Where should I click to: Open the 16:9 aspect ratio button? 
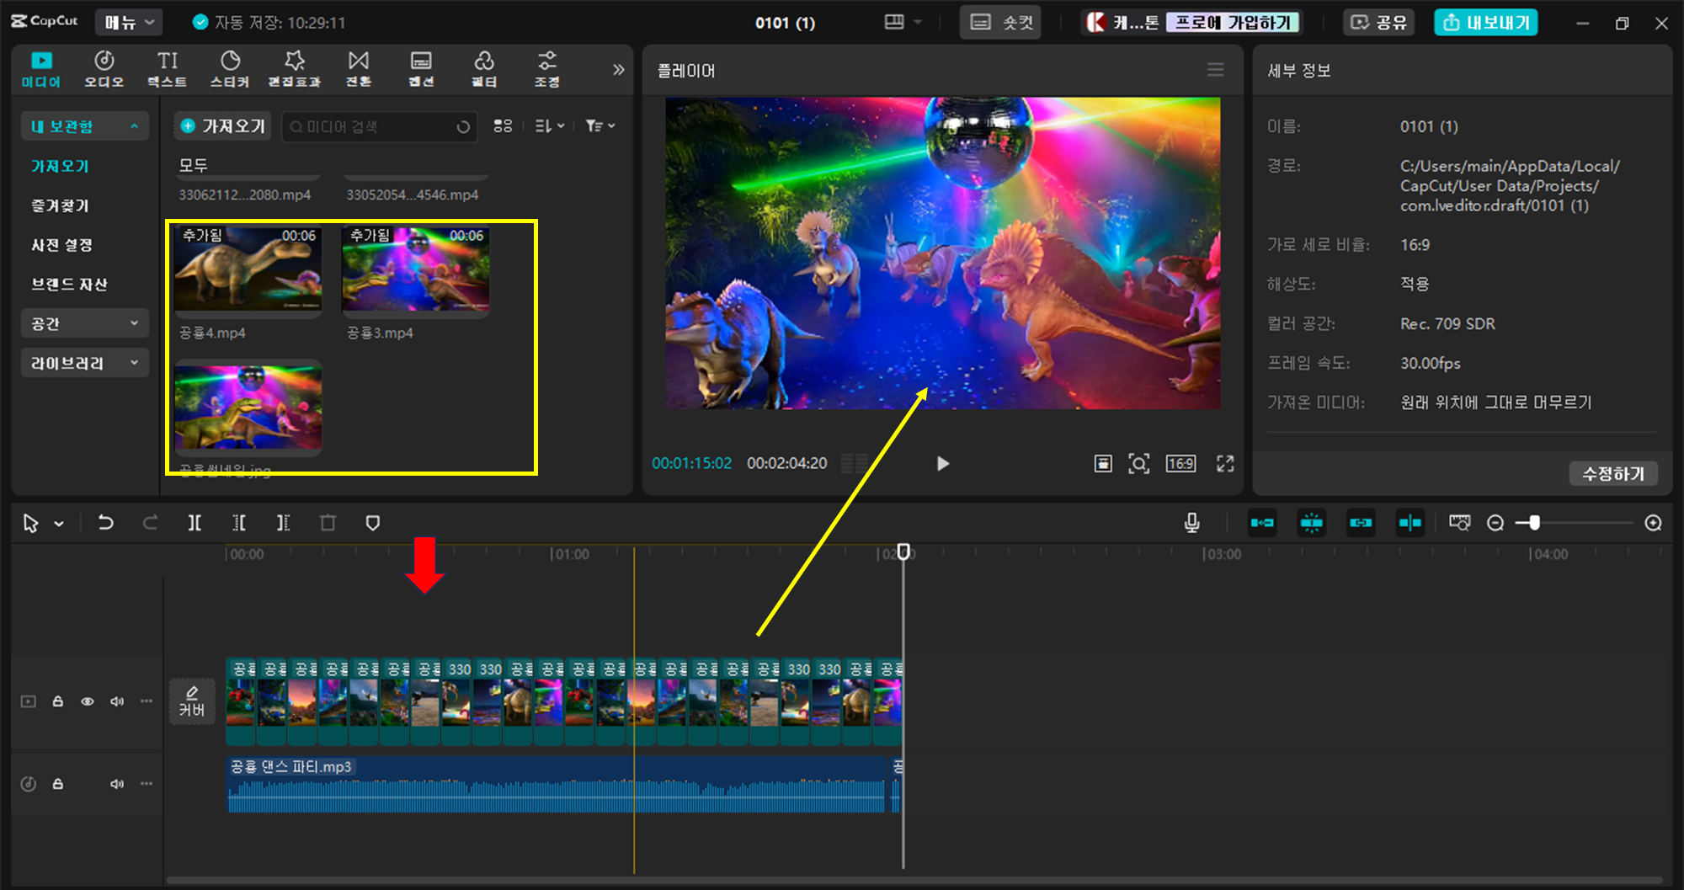[x=1180, y=463]
